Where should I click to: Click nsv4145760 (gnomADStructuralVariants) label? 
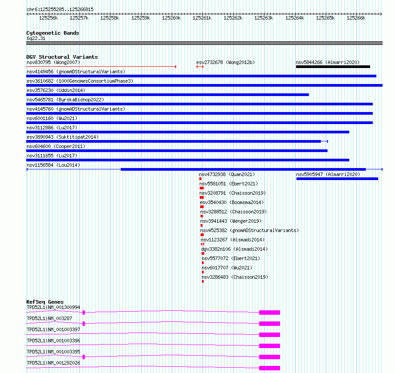76,109
